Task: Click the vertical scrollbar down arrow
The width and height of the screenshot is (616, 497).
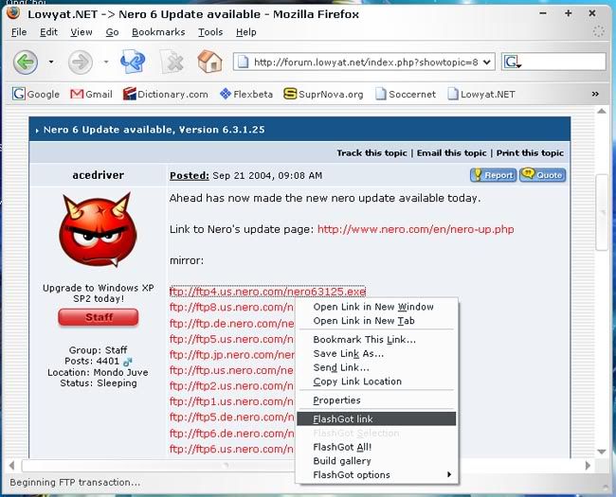Action: pos(602,452)
